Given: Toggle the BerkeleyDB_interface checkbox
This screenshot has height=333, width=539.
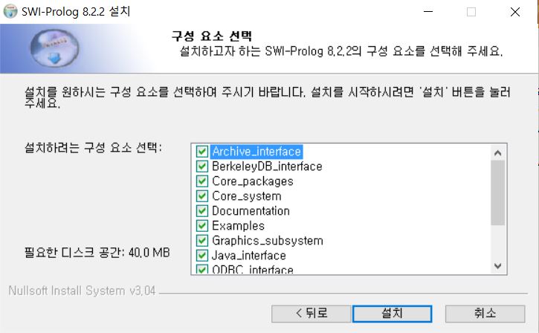Looking at the screenshot, I should tap(201, 166).
